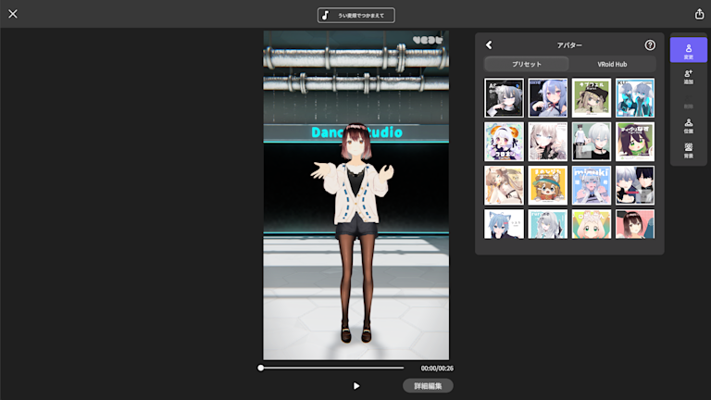Screen dimensions: 711x400
Task: Select the 位置 (position) sidebar icon
Action: pos(689,126)
